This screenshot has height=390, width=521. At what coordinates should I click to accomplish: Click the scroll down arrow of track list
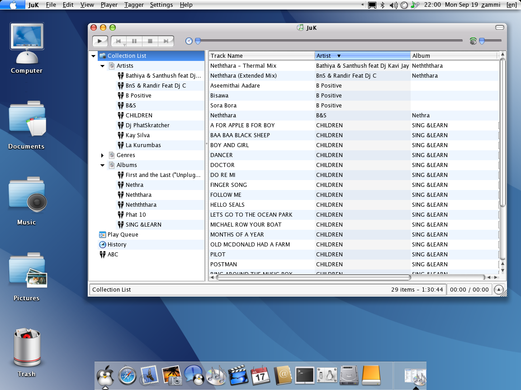pos(502,270)
